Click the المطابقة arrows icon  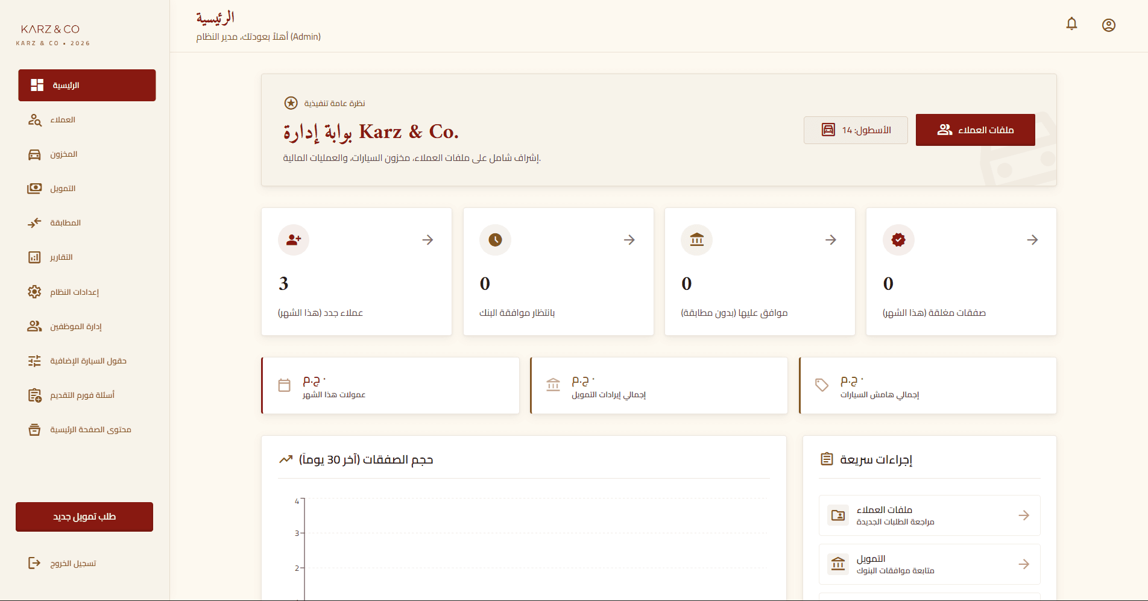(34, 223)
